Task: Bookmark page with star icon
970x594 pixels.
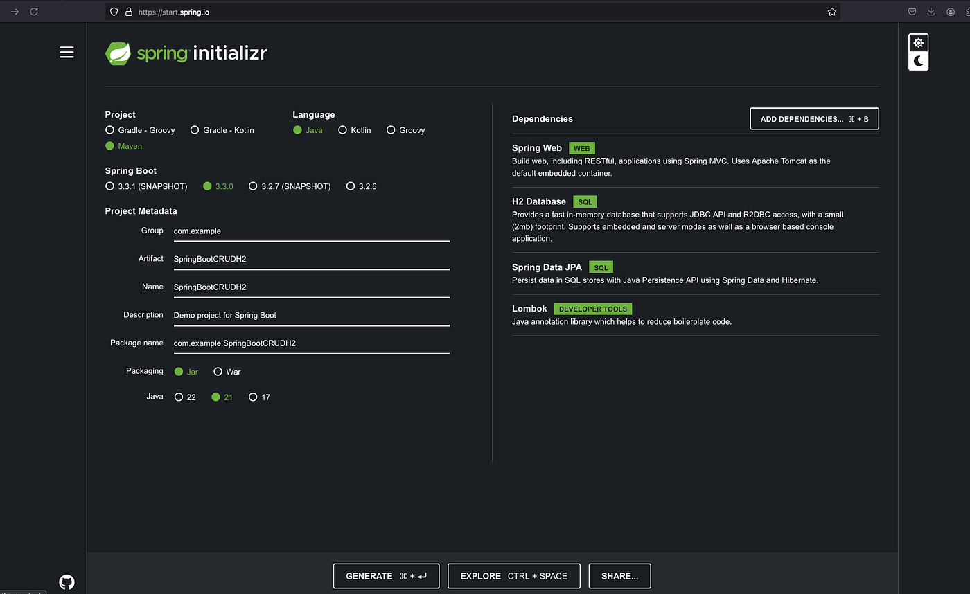Action: [831, 12]
